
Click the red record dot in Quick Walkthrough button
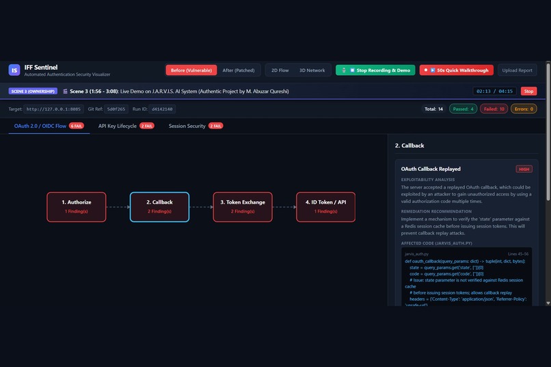click(425, 70)
